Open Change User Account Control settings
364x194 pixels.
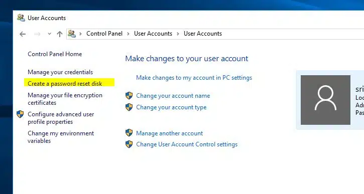(187, 144)
